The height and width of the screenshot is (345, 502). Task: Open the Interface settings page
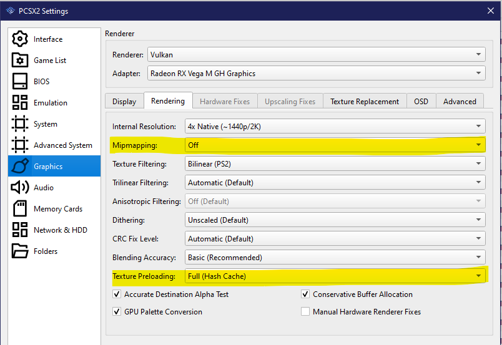pos(54,39)
